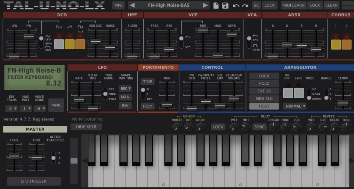The height and width of the screenshot is (189, 354).
Task: Click the LFO INV button
Action: (125, 105)
